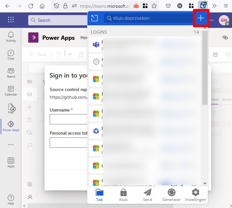The height and width of the screenshot is (208, 232).
Task: Bookmark this page with the star icon
Action: (154, 6)
